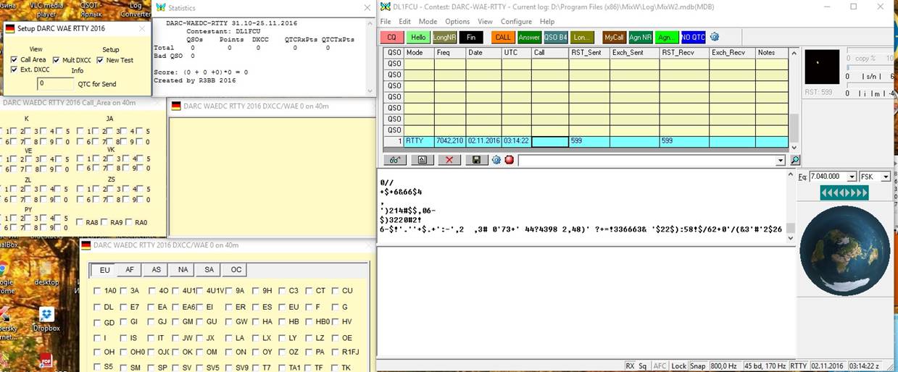Uncheck the Call Area checkbox

(14, 60)
